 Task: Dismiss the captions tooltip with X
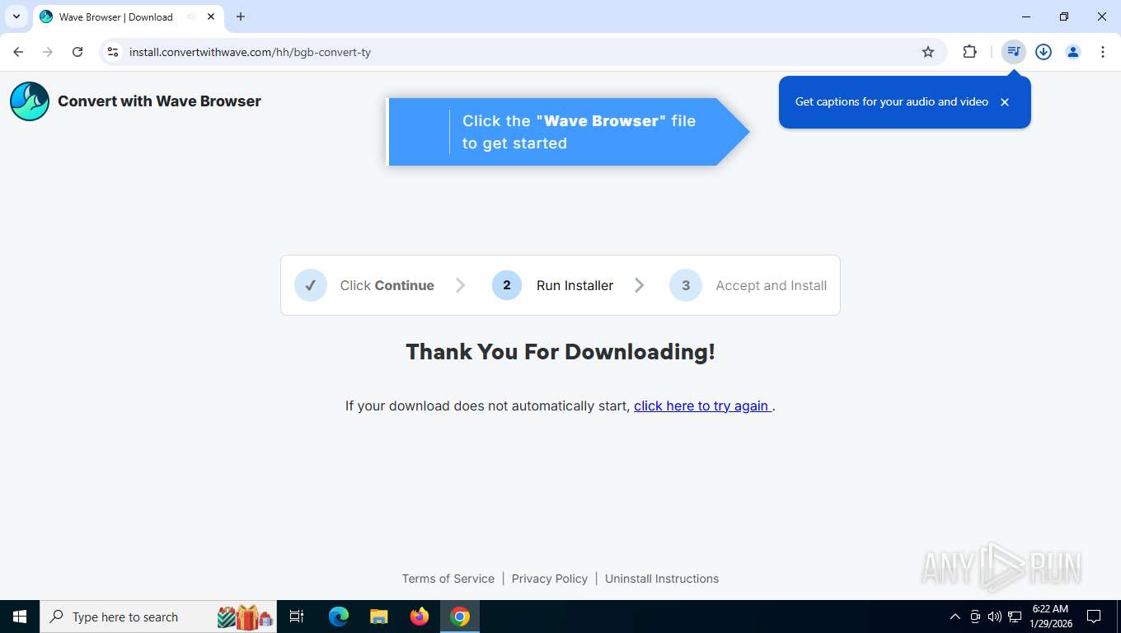pos(1005,102)
